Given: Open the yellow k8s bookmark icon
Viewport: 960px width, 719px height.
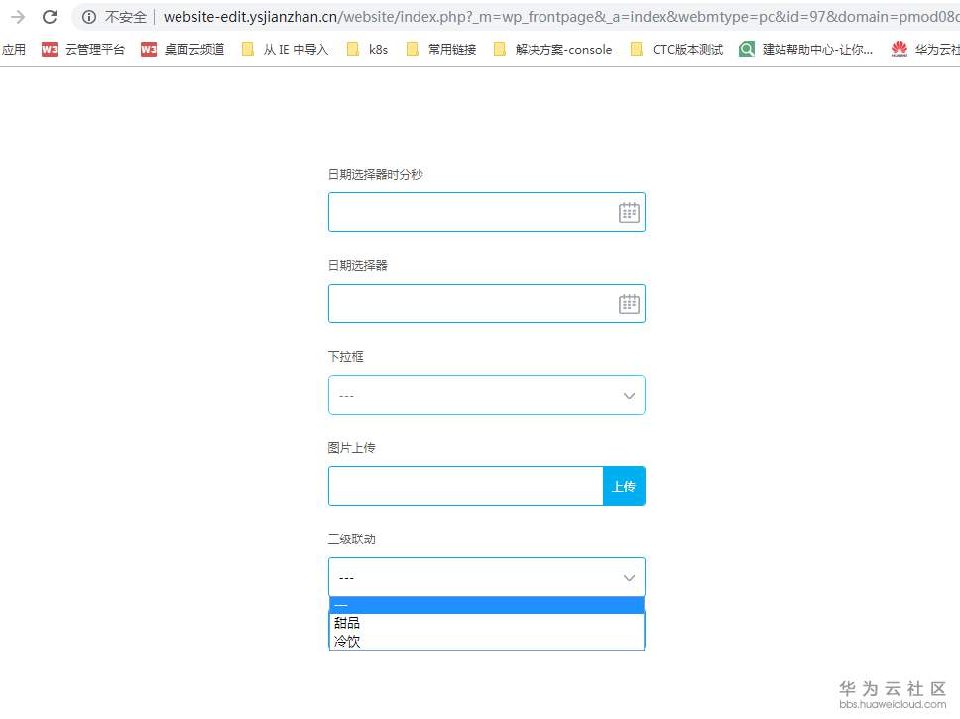Looking at the screenshot, I should (x=353, y=48).
